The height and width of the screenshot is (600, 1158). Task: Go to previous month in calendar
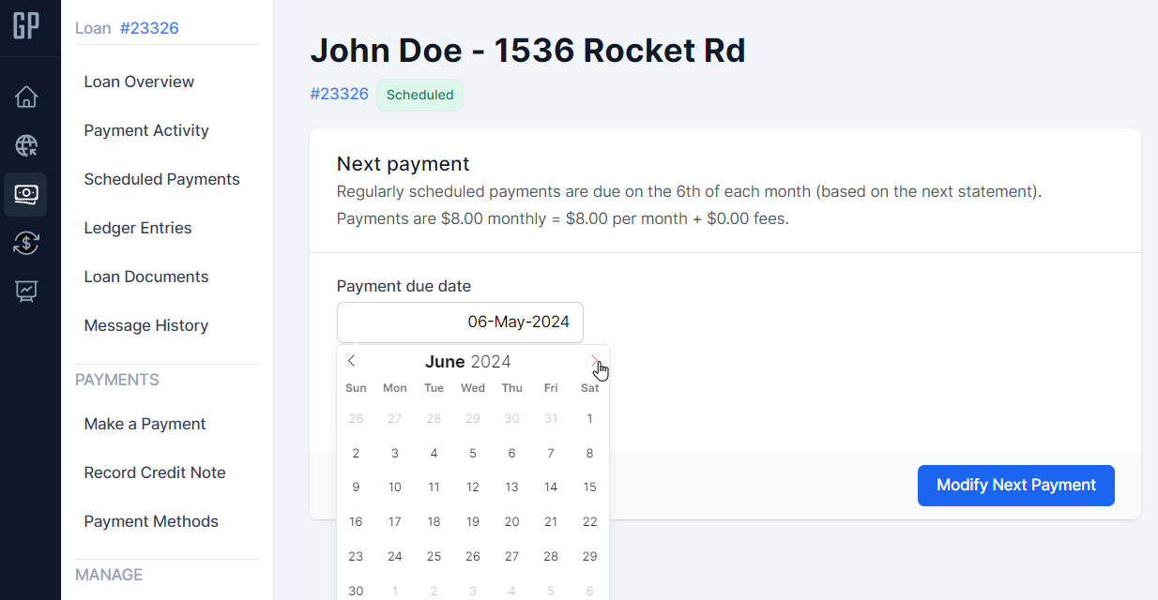(351, 361)
